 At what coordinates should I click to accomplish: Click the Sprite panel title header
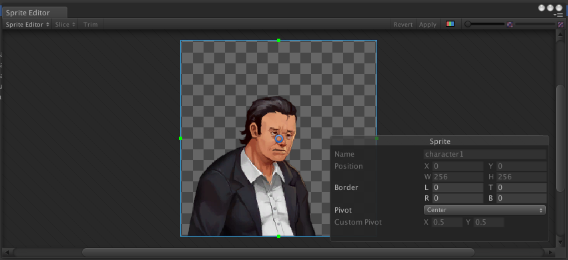pyautogui.click(x=440, y=141)
